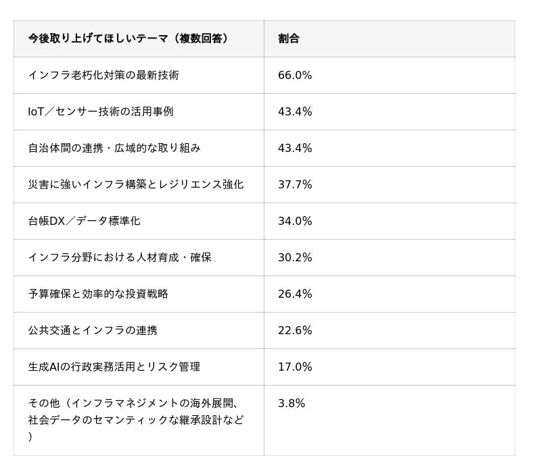Click the 17.0% percentage cell

[x=295, y=367]
